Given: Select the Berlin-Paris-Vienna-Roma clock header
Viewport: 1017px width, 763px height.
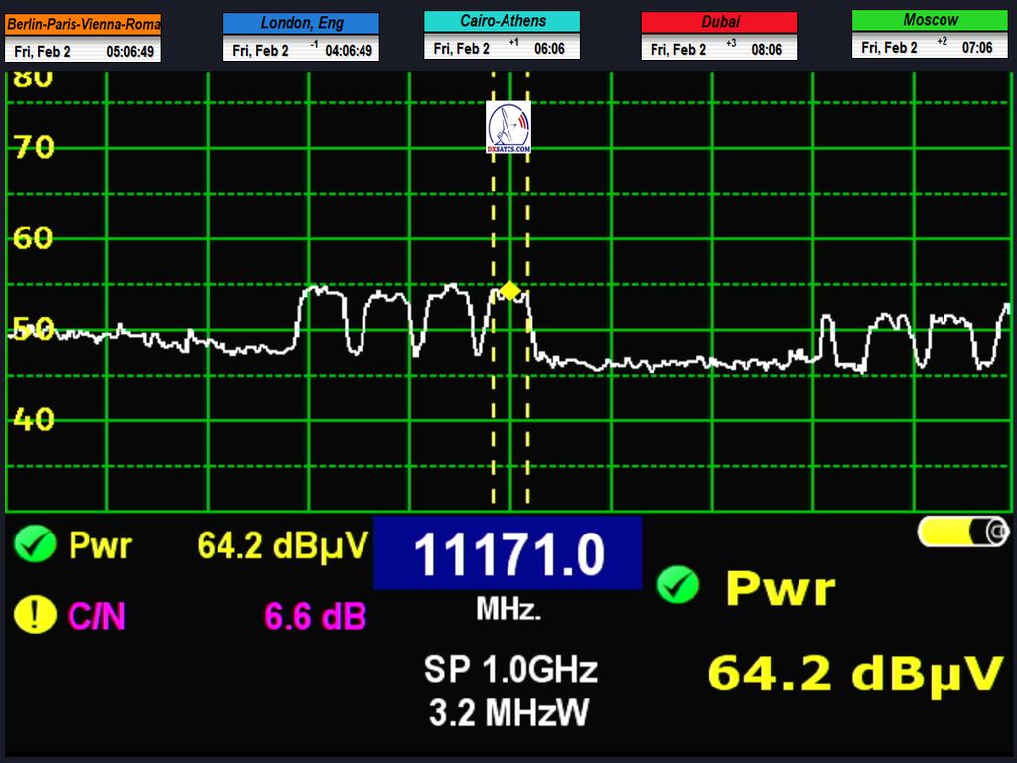Looking at the screenshot, I should [82, 24].
